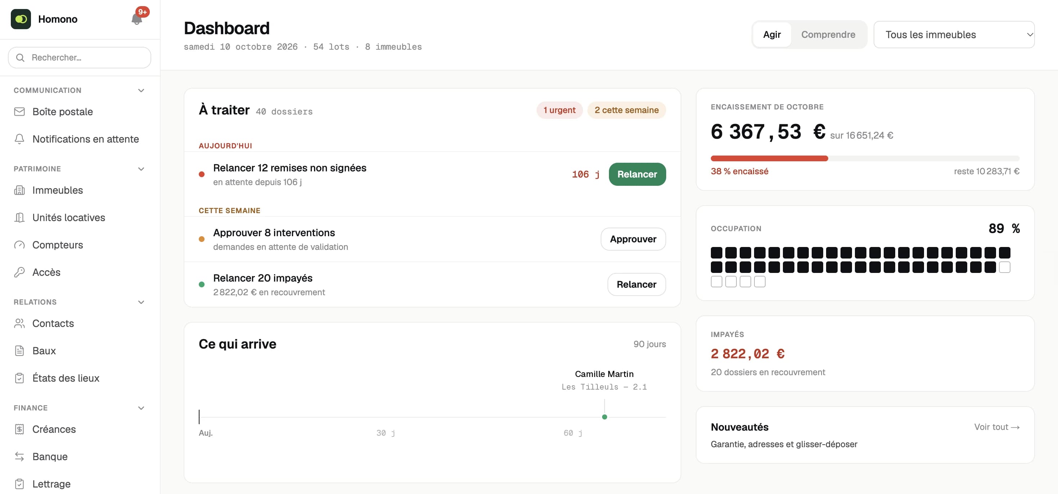Click the 89 % occupation value

(1004, 228)
